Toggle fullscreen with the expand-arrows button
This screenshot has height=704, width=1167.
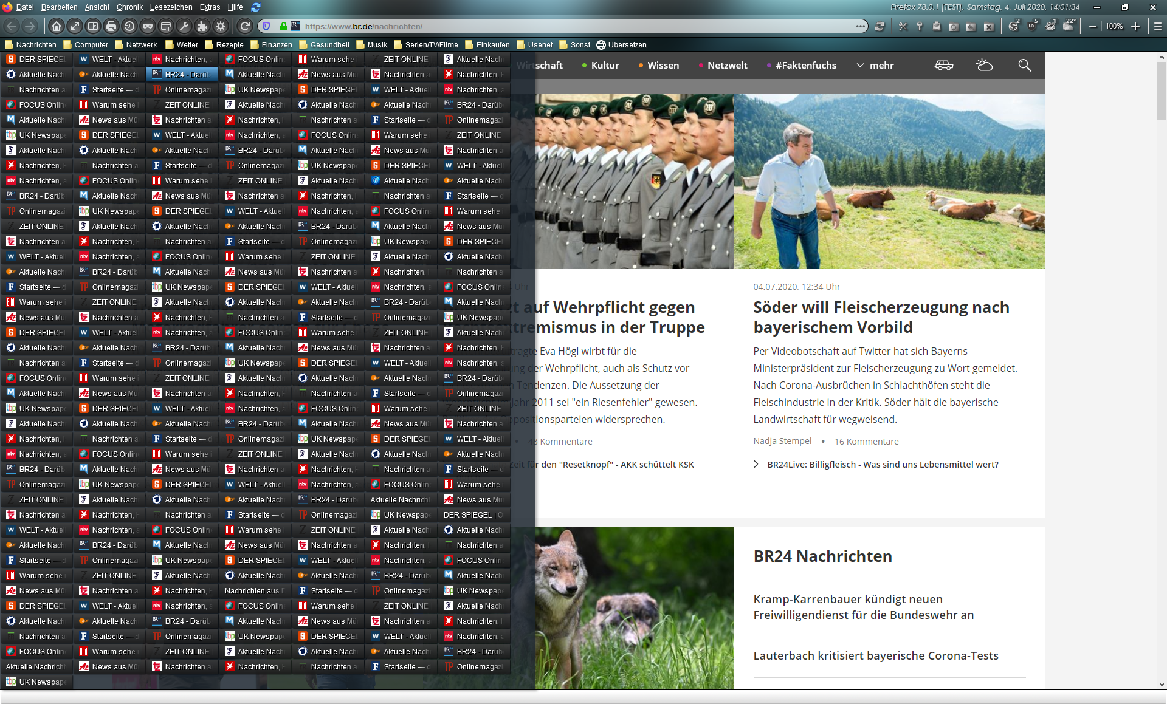coord(75,26)
